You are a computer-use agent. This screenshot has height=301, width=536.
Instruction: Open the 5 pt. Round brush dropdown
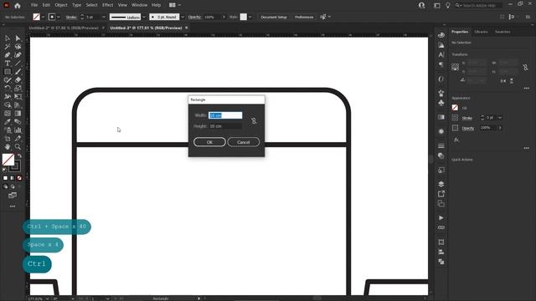click(183, 17)
